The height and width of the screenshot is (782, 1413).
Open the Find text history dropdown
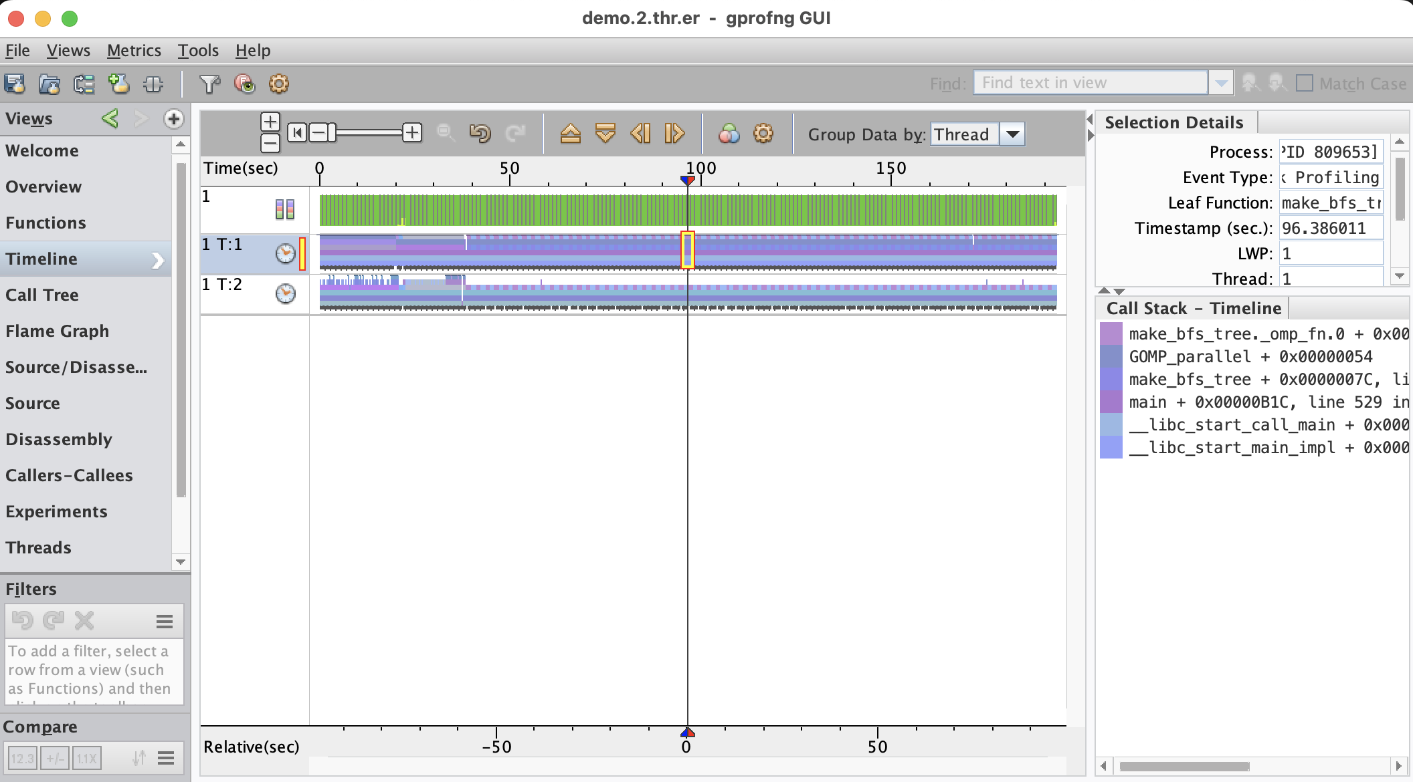click(x=1221, y=84)
